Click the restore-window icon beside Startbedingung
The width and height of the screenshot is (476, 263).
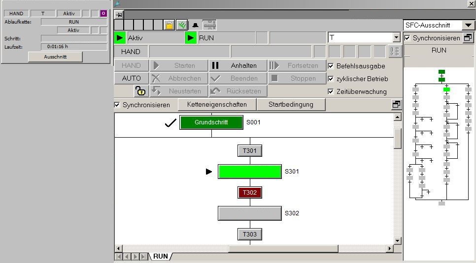[396, 105]
